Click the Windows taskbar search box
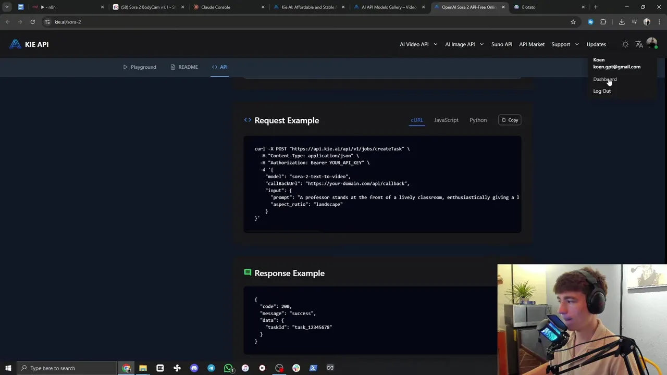 66,368
